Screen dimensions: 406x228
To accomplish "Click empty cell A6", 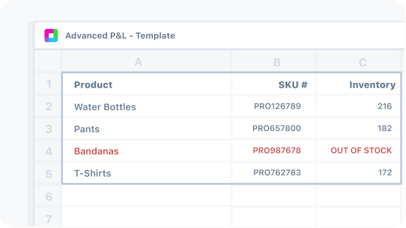I will [147, 196].
